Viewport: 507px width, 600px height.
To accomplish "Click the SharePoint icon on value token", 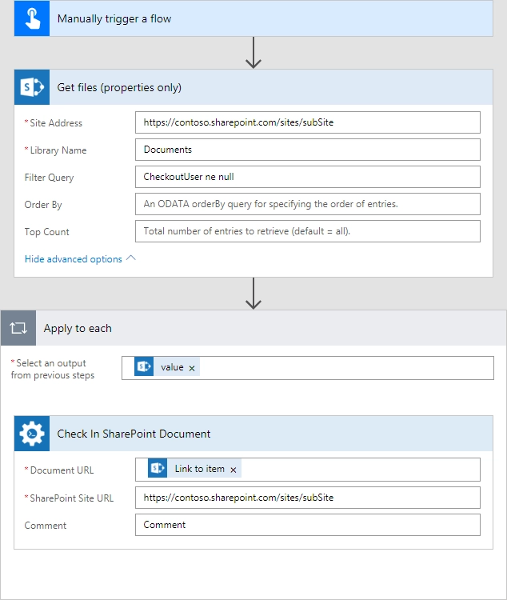I will [144, 366].
